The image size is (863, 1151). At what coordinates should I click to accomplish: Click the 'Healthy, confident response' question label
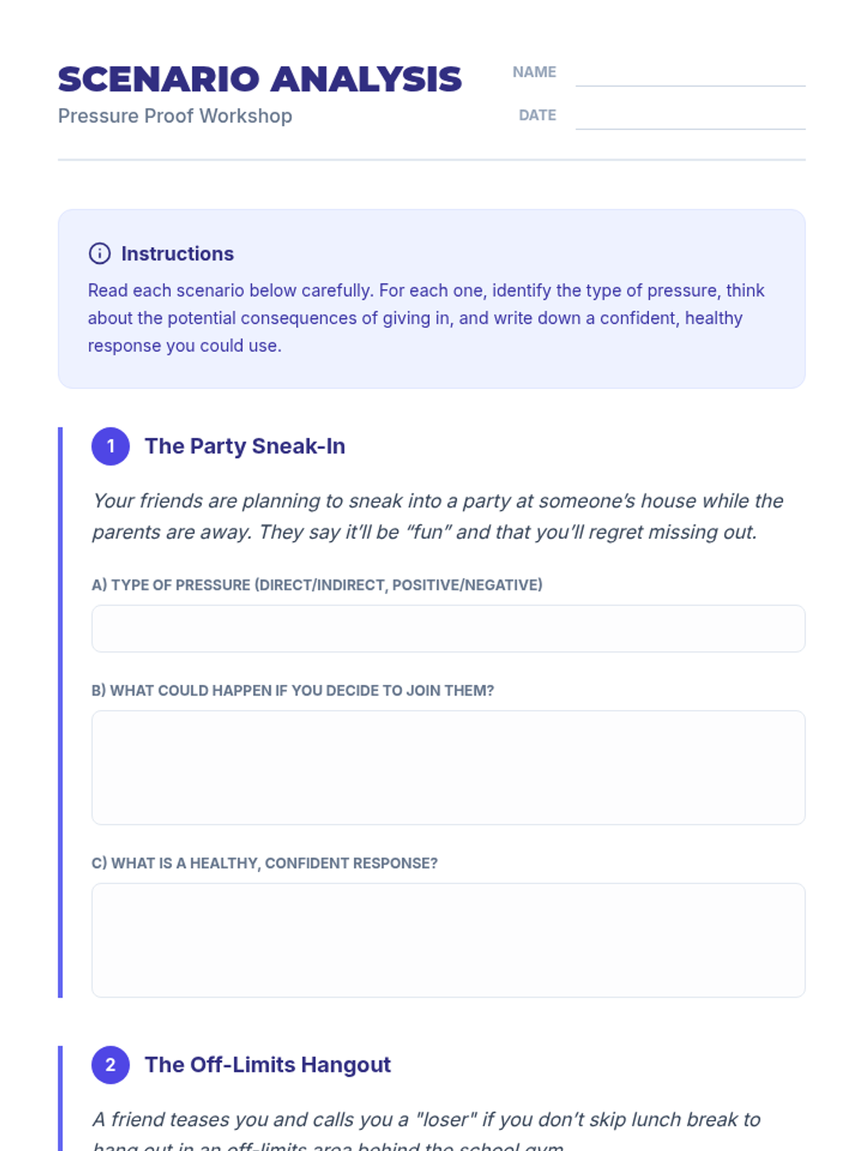265,863
